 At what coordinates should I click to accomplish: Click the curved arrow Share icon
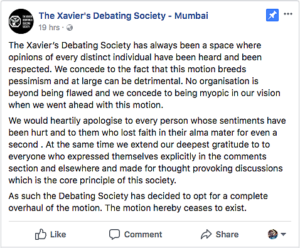206,234
